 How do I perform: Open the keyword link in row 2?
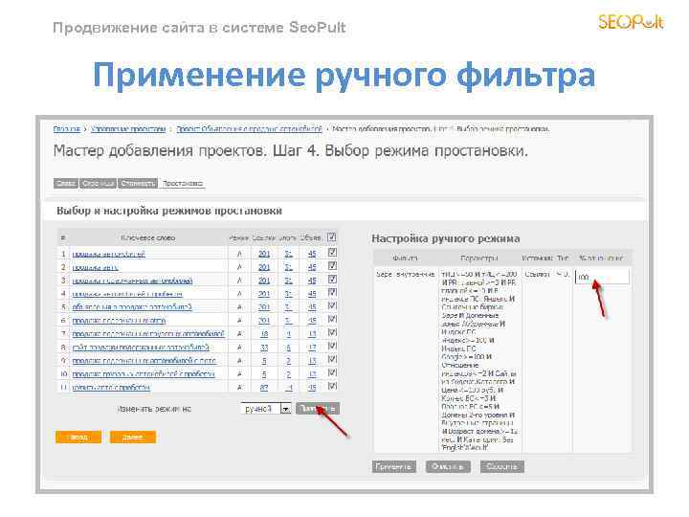click(x=95, y=267)
